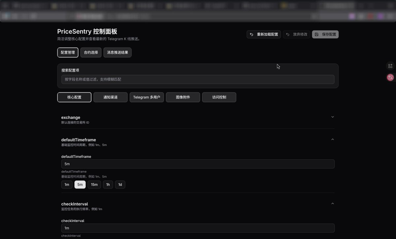Screen dimensions: 396x239
Task: Open the 消息推送结果 tab
Action: point(117,52)
